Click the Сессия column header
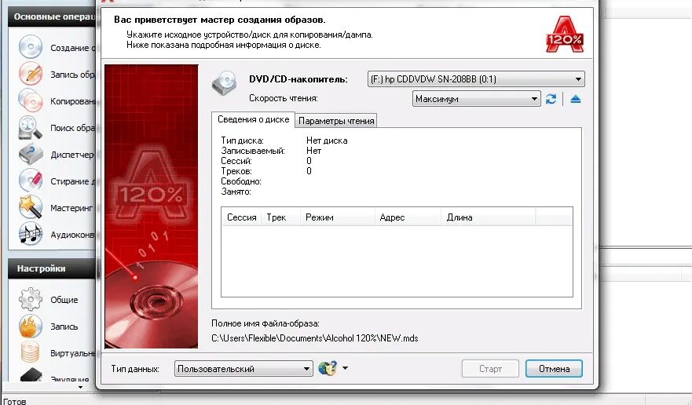 [241, 217]
